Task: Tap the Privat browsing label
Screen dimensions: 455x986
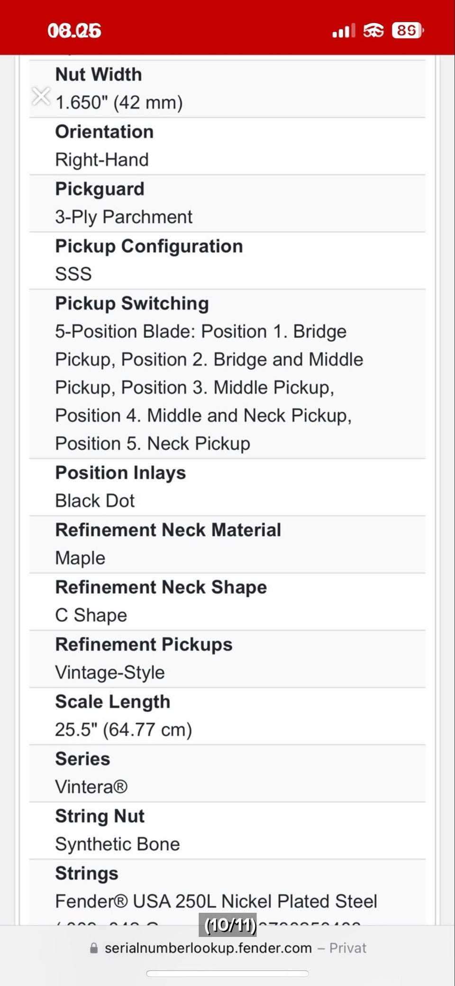Action: pyautogui.click(x=348, y=948)
